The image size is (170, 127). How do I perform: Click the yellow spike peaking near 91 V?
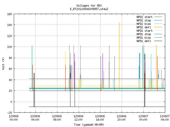pos(66,58)
